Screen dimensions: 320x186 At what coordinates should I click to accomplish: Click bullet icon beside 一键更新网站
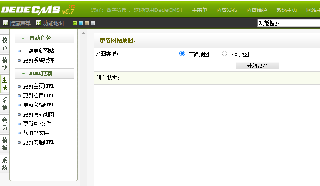(x=19, y=51)
